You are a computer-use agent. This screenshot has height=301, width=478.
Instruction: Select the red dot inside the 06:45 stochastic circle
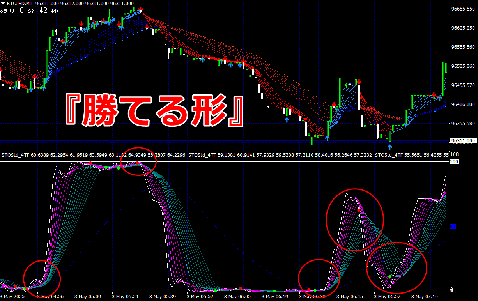pos(359,210)
